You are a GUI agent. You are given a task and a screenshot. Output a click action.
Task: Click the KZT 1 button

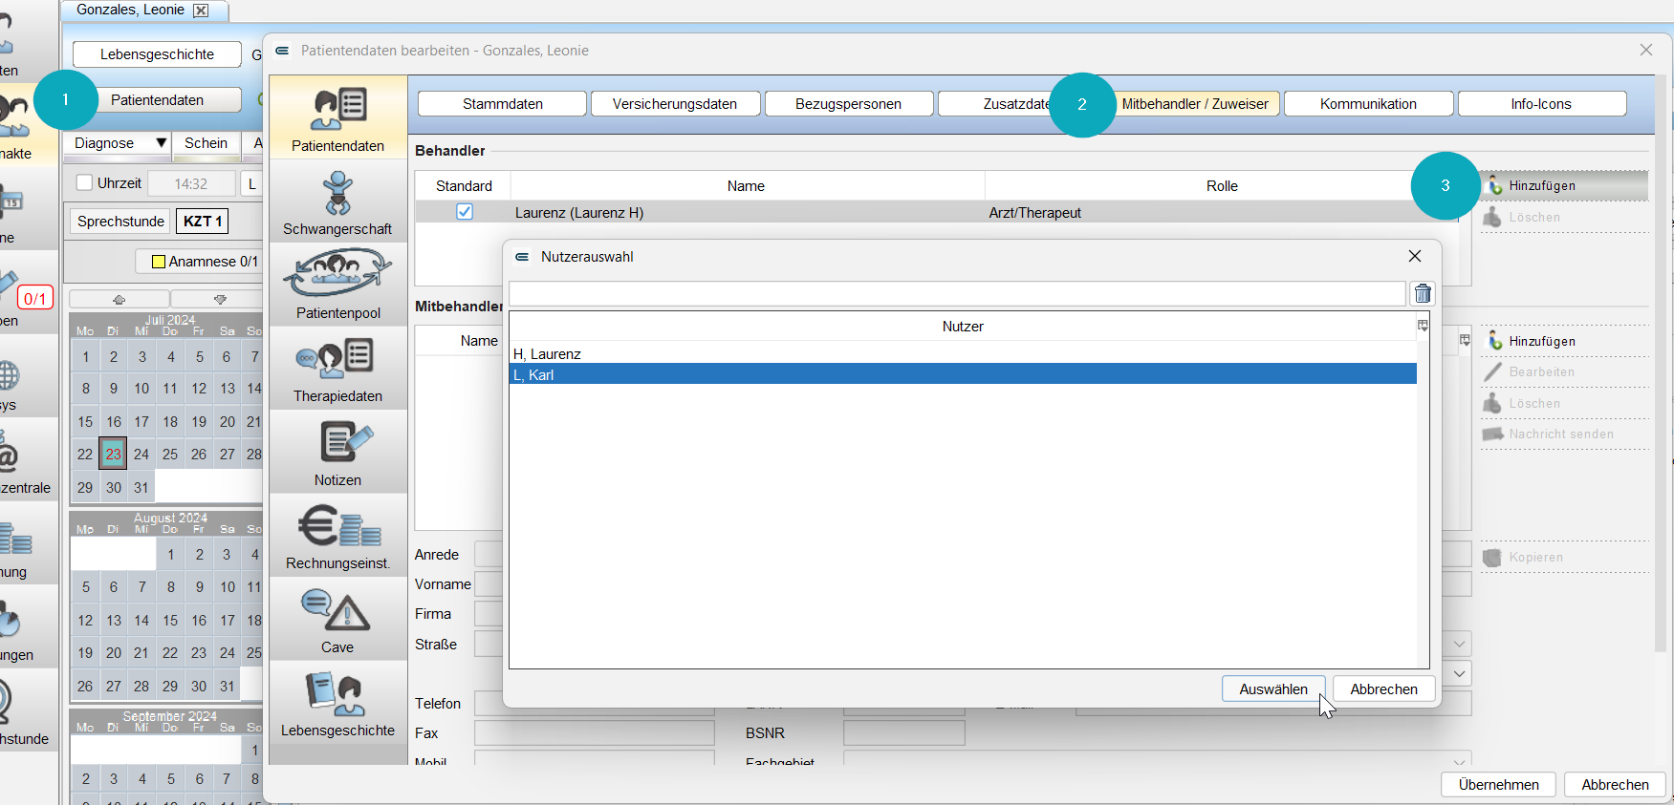203,222
